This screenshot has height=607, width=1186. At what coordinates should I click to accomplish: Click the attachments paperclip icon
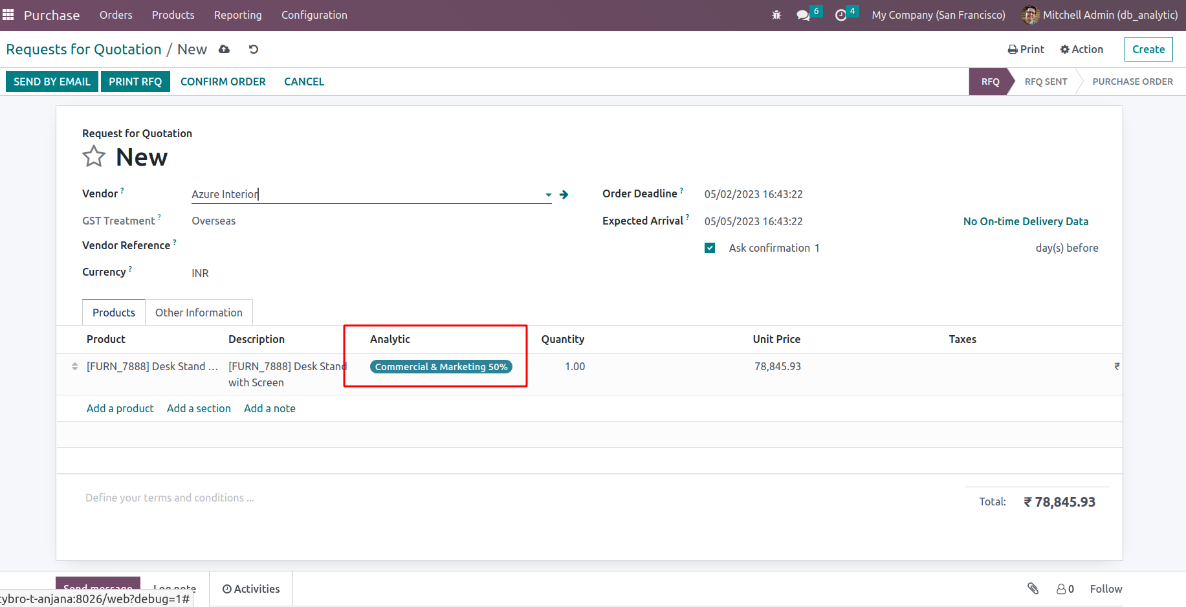(1033, 588)
